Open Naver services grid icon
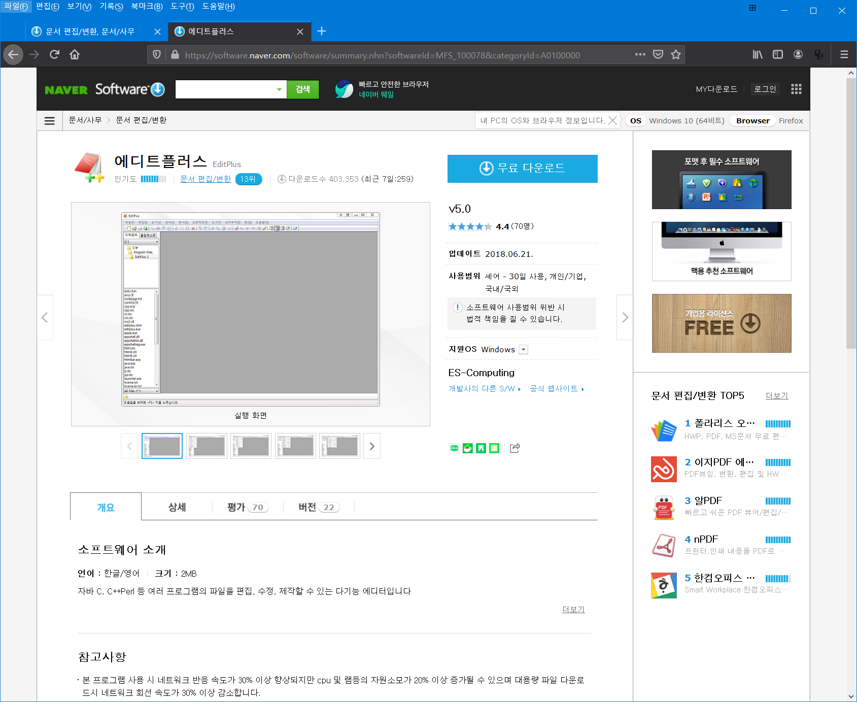Viewport: 857px width, 702px height. (x=796, y=89)
